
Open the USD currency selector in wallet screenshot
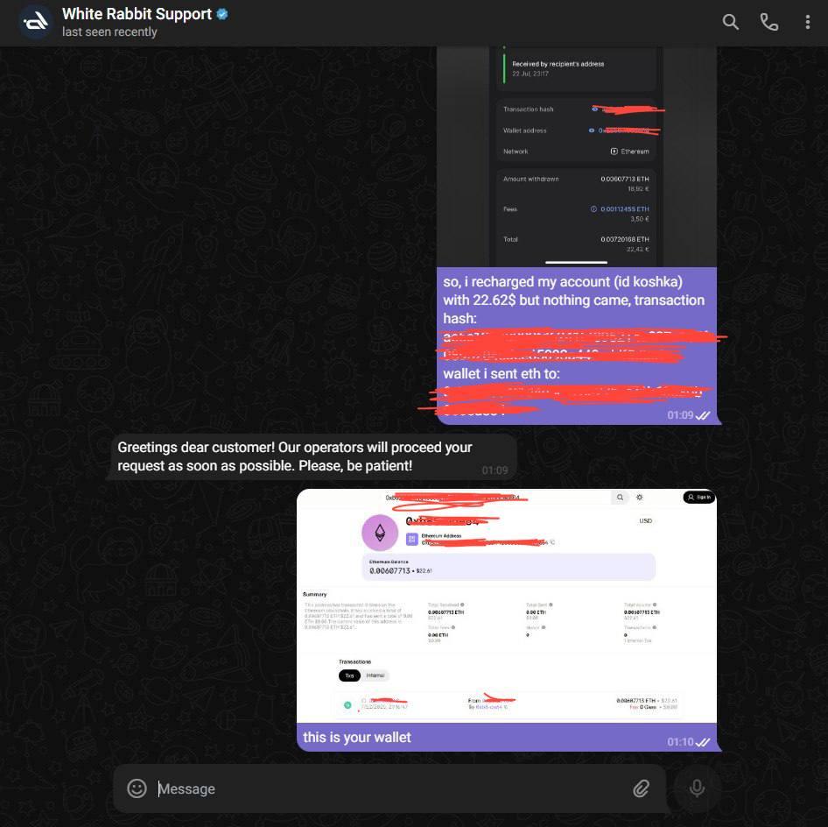(646, 520)
